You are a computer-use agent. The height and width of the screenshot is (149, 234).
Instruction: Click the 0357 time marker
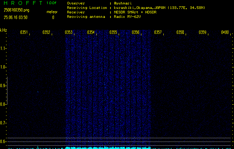coord(158,32)
